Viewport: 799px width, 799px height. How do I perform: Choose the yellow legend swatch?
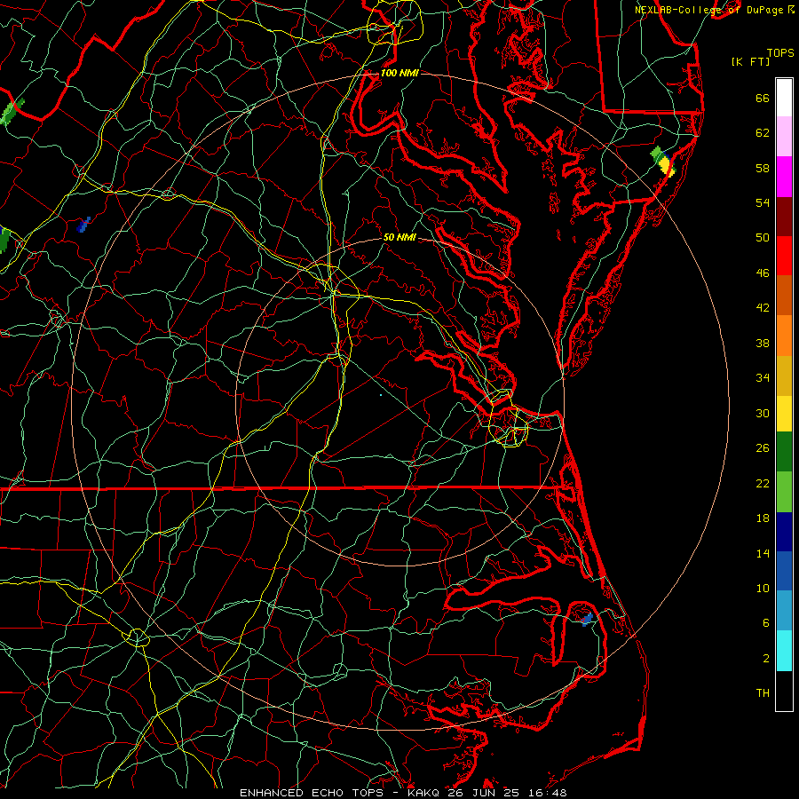coord(784,413)
